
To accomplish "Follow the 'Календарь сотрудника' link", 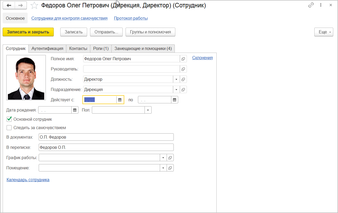I will [28, 180].
